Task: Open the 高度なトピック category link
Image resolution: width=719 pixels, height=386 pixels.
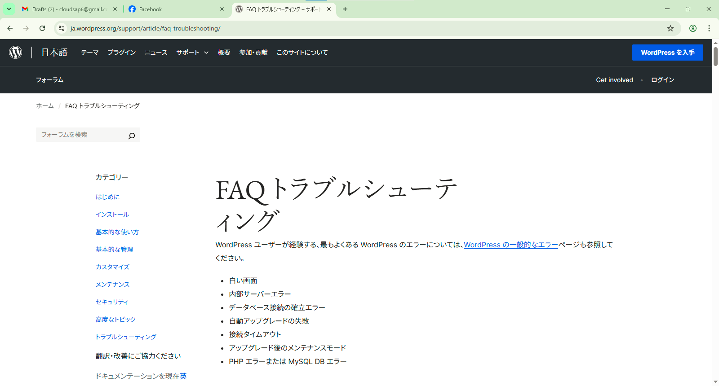Action: coord(115,320)
